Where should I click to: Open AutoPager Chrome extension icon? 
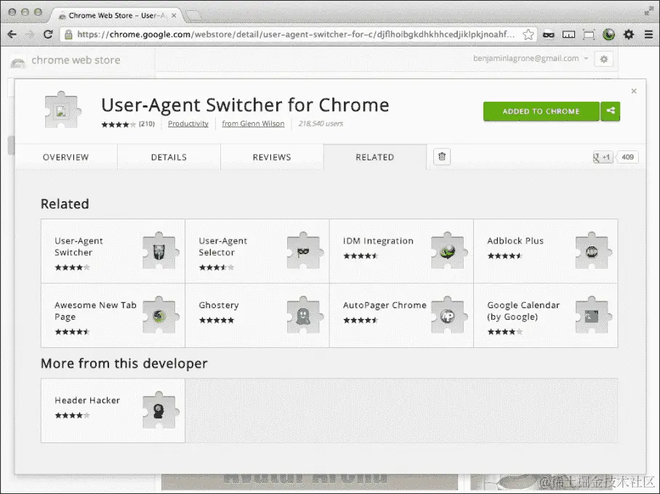pos(448,315)
